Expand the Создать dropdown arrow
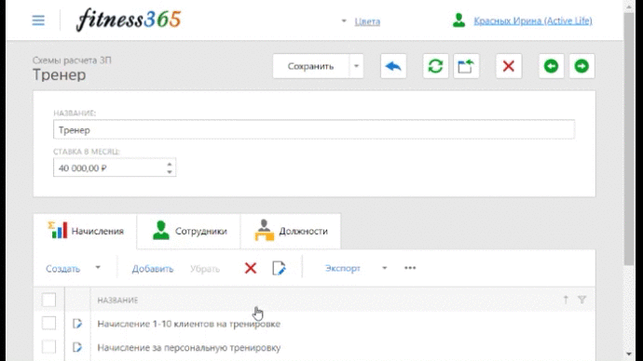Screen dimensions: 643x361 tap(98, 268)
